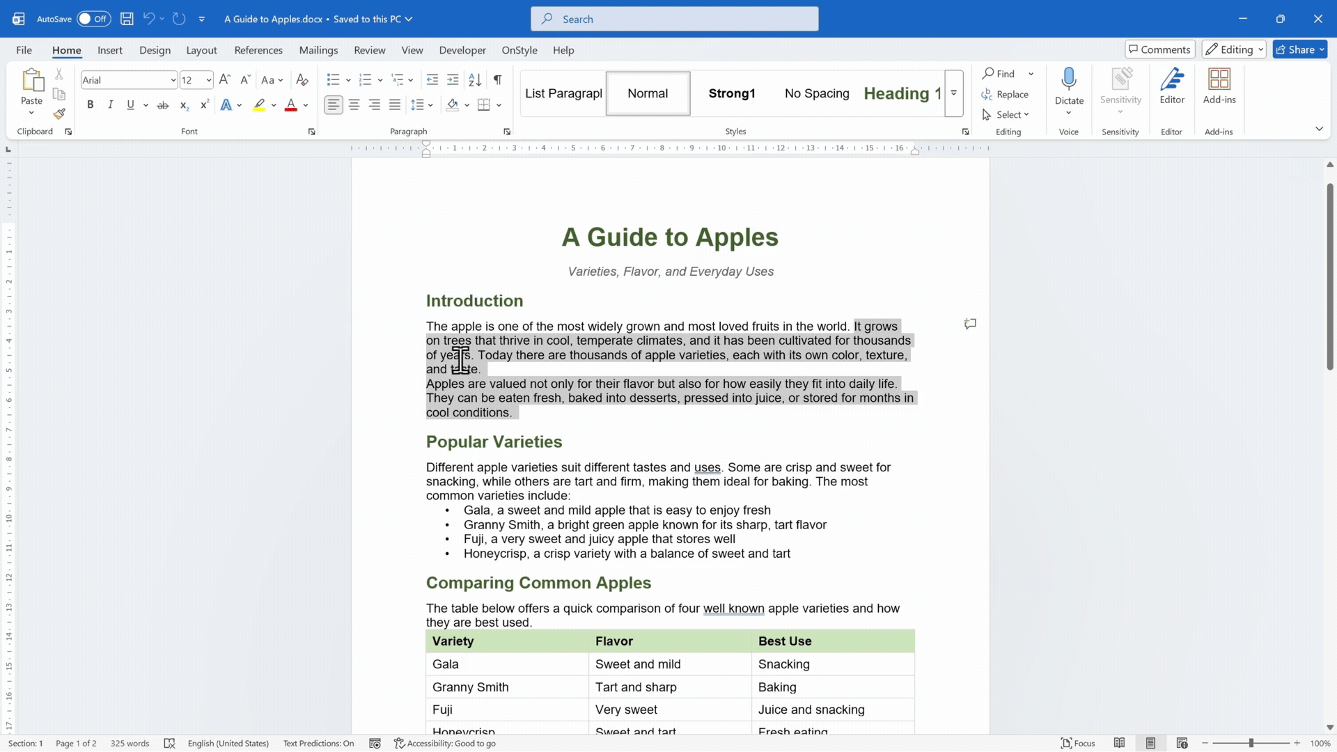Click the Save disk icon
1337x752 pixels.
(127, 19)
